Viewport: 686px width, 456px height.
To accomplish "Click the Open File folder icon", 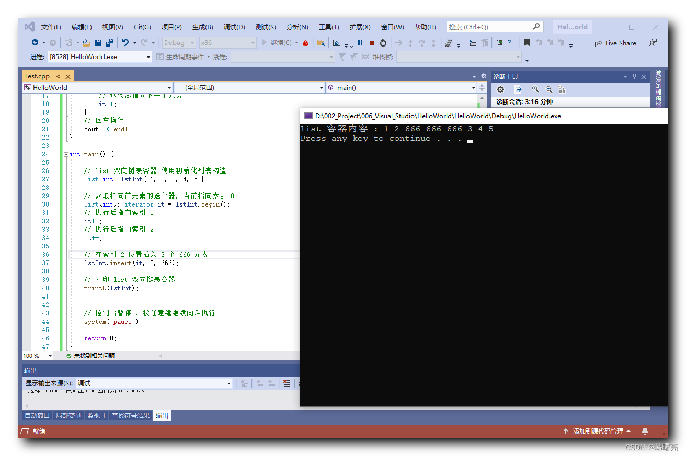I will coord(86,43).
